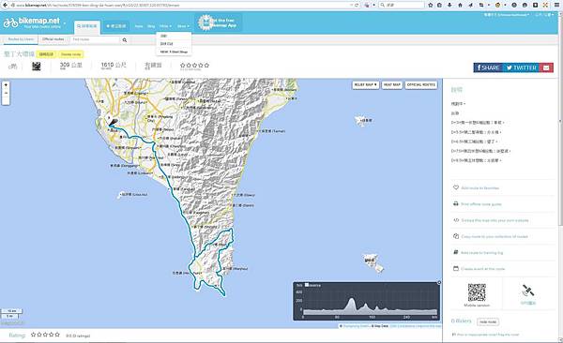Click the bikemap.net bicycle logo
Viewport: 563px width, 343px height.
[x=10, y=23]
